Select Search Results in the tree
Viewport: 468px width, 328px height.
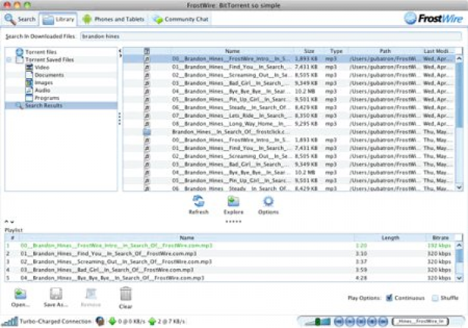tap(61, 106)
